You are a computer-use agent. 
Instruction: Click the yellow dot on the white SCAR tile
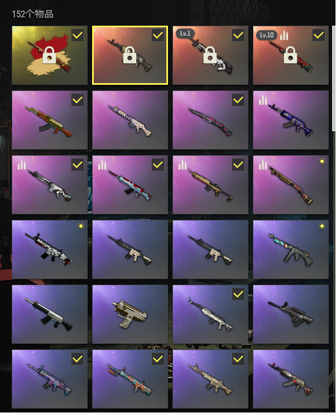81,226
